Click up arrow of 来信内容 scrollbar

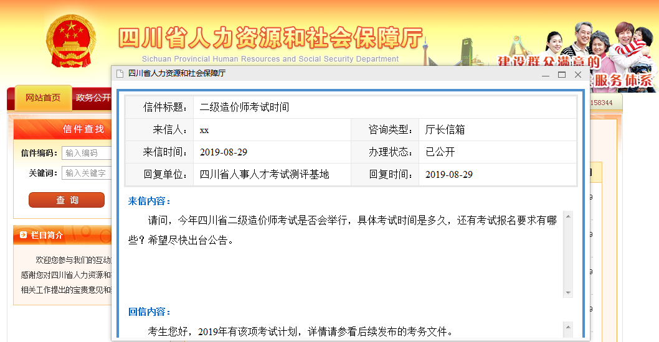pyautogui.click(x=568, y=216)
